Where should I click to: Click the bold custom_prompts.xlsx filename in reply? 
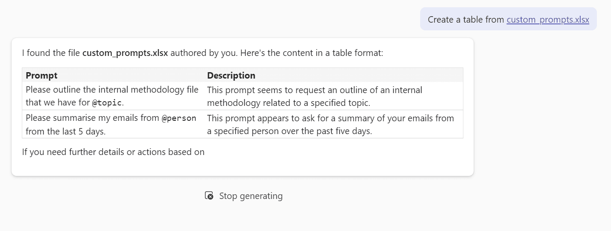click(125, 53)
